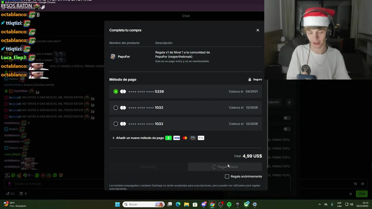Click the Nombre del producto column header
This screenshot has height=209, width=372.
click(x=124, y=43)
